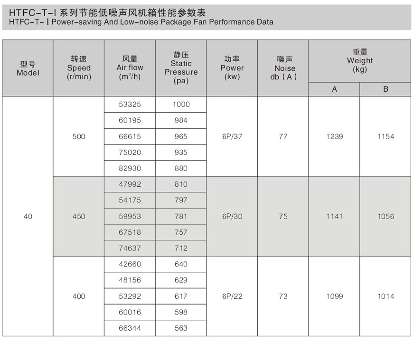Click the 6P/37 power cell
Viewport: 413px width, 344px height.
pyautogui.click(x=232, y=136)
